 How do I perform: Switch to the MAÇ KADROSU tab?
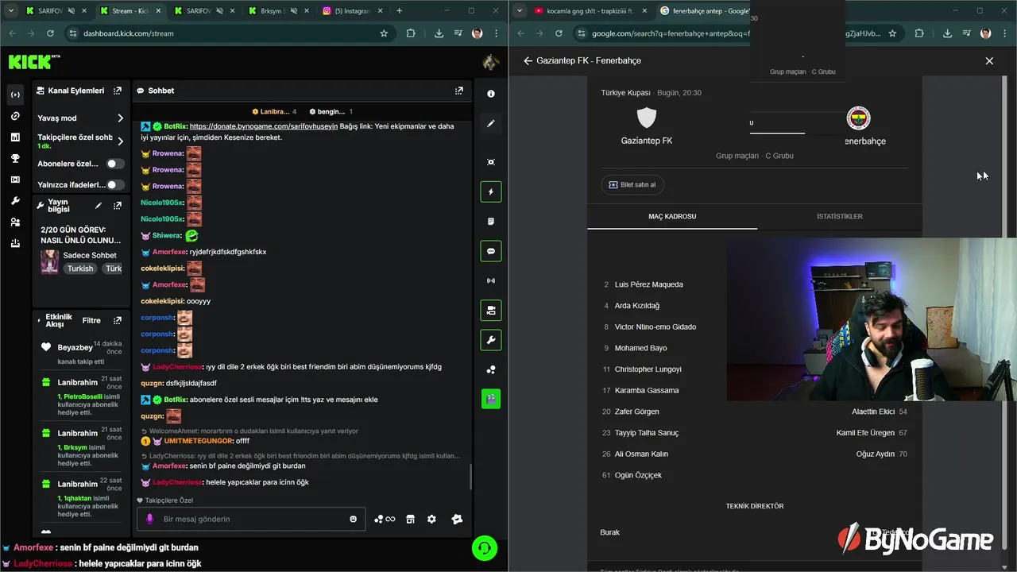click(672, 216)
